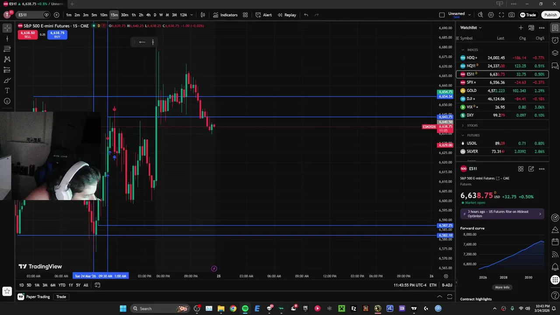Open indicator templates grid icon
560x315 pixels.
pyautogui.click(x=245, y=15)
